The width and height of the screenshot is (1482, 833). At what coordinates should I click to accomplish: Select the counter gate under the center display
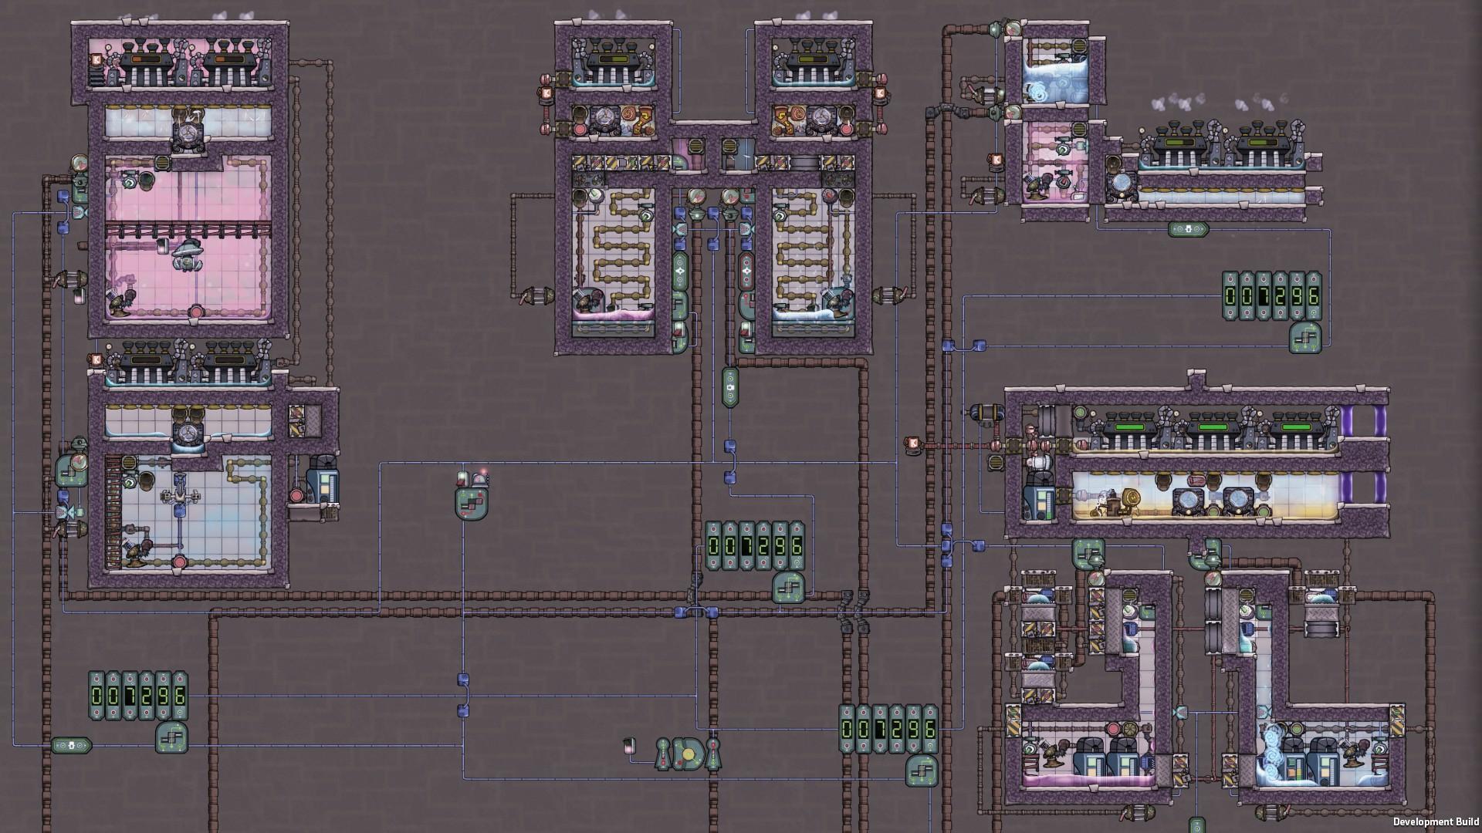(788, 588)
